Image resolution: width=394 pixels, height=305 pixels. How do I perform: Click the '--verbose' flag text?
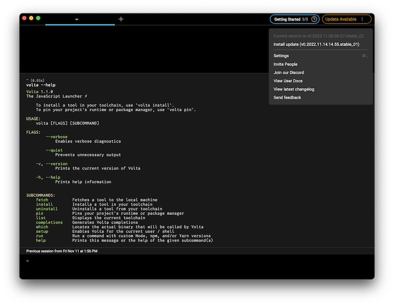point(56,137)
